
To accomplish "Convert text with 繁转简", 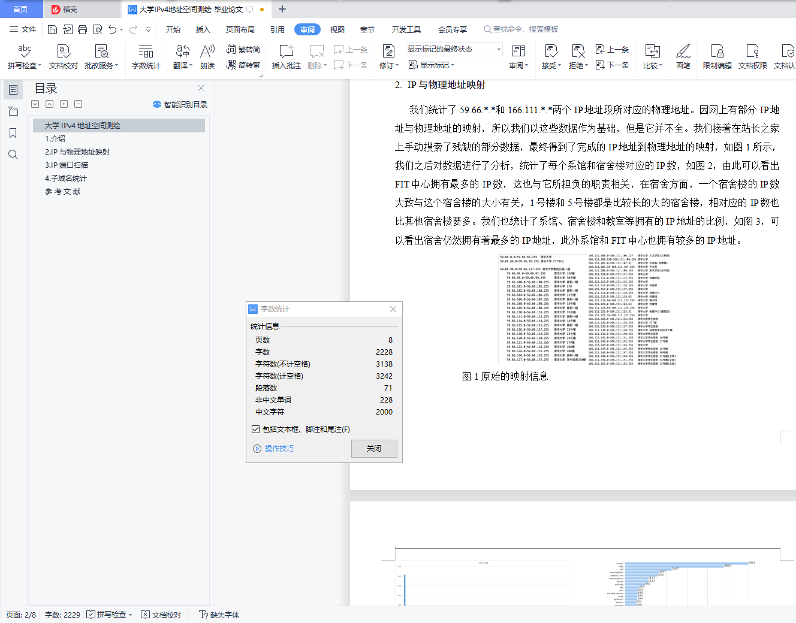I will [243, 49].
